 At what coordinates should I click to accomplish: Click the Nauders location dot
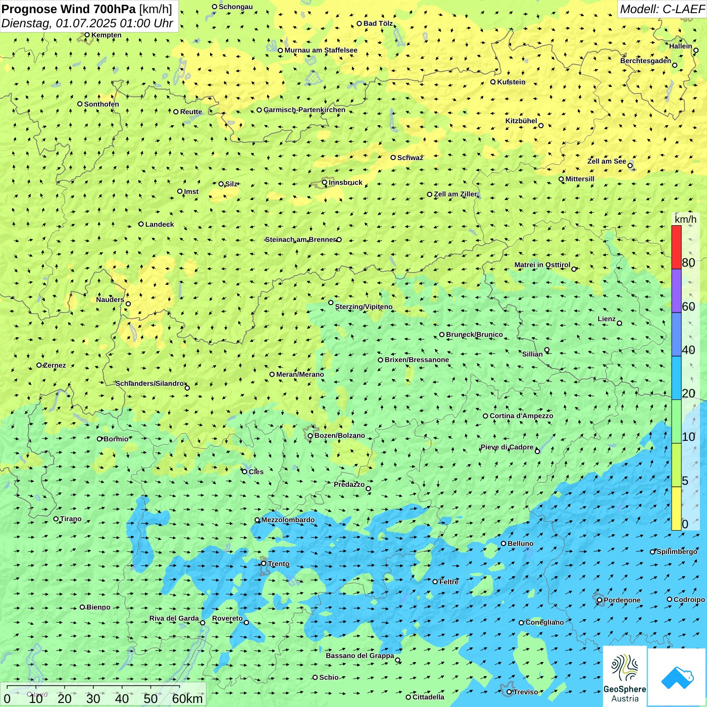coord(128,304)
